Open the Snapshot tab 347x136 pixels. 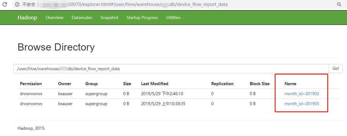[109, 18]
